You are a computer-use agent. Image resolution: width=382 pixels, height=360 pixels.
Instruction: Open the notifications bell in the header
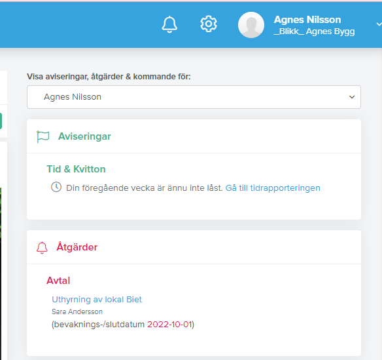pyautogui.click(x=169, y=24)
